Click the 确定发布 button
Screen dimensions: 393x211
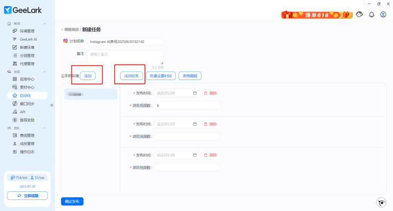[72, 201]
